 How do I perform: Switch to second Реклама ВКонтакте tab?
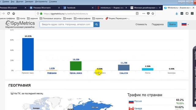[45, 8]
